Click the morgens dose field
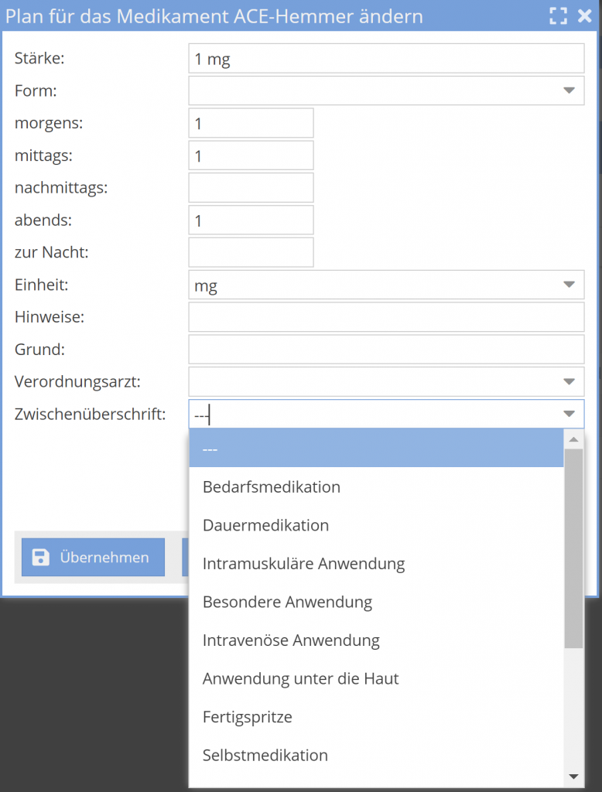The height and width of the screenshot is (792, 602). 251,123
